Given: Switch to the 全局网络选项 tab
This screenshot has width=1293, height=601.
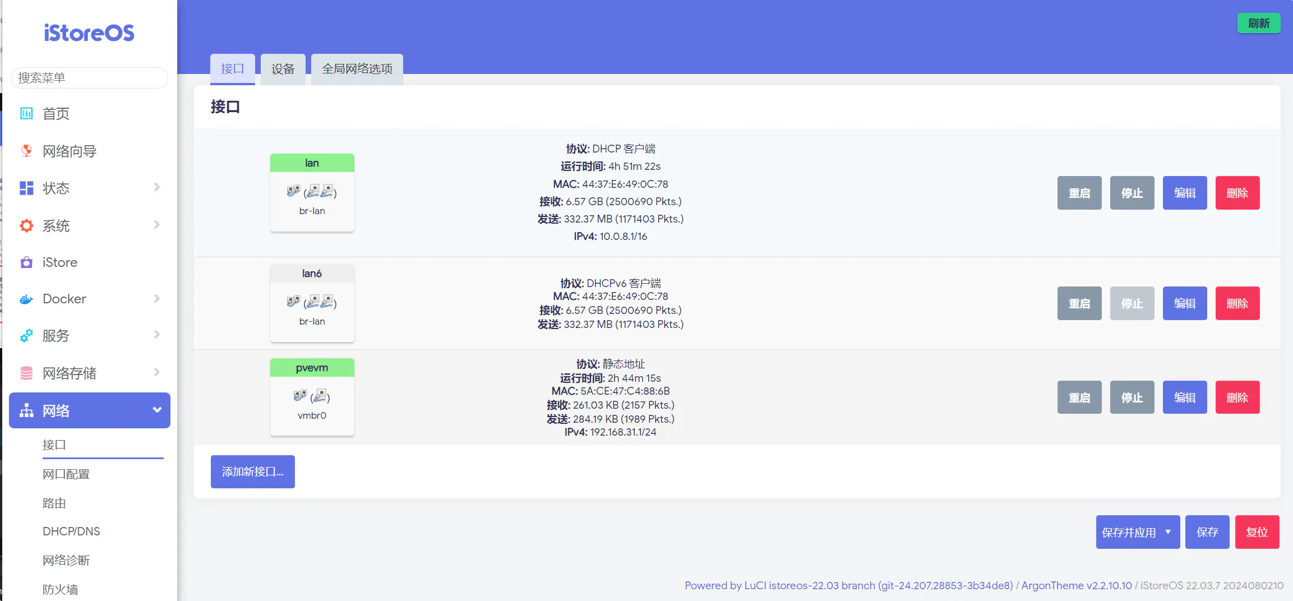Looking at the screenshot, I should coord(357,69).
